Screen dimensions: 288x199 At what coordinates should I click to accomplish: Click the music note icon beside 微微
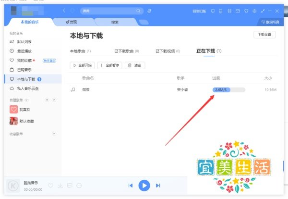73,90
